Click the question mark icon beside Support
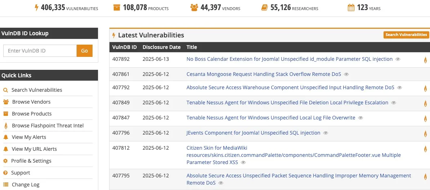 click(5, 173)
